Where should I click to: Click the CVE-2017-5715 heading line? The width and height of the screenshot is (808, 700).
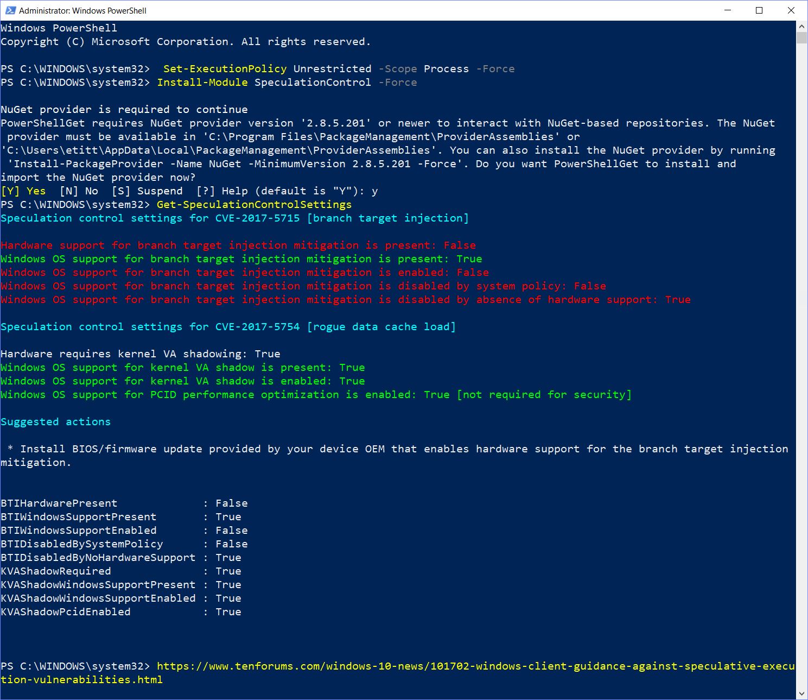tap(234, 218)
